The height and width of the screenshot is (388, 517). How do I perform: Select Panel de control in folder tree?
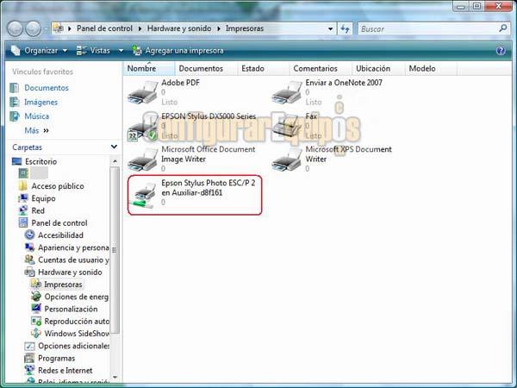tap(59, 222)
